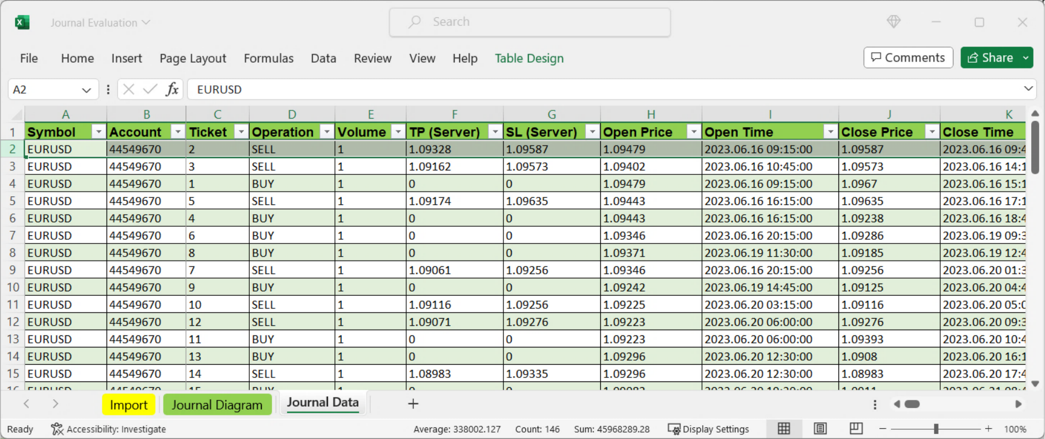Switch to the Import sheet
The image size is (1045, 439).
pyautogui.click(x=129, y=405)
